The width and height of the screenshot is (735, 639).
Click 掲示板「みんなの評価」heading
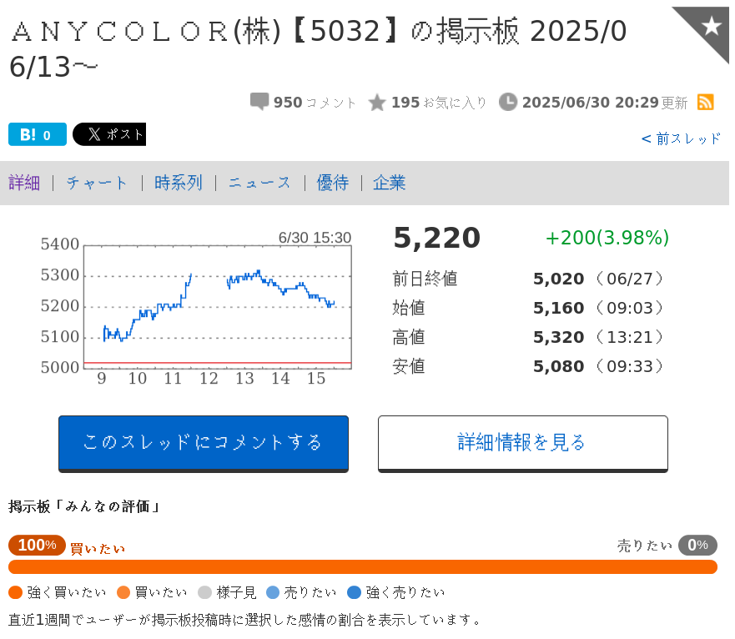point(84,506)
